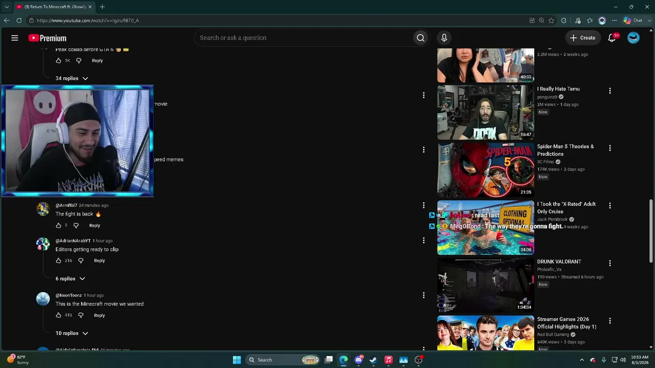Open action menu for NeonToonz's comment
Image resolution: width=655 pixels, height=368 pixels.
pyautogui.click(x=424, y=295)
